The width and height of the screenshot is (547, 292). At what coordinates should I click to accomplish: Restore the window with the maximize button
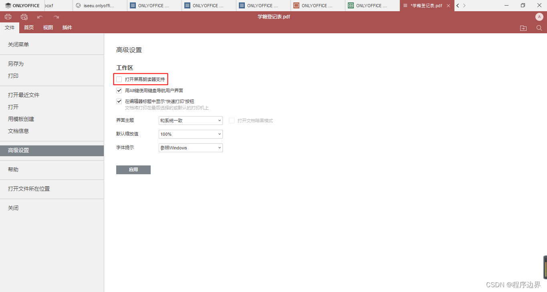pyautogui.click(x=523, y=6)
